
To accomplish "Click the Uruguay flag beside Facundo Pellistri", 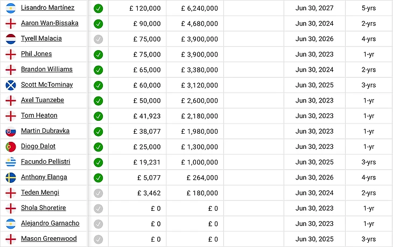I will tap(10, 162).
